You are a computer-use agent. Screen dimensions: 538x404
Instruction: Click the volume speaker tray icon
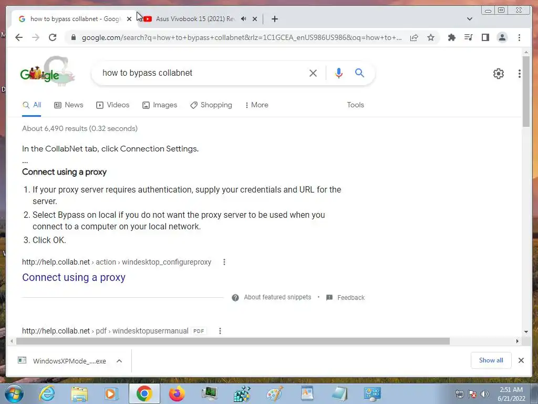pyautogui.click(x=485, y=394)
